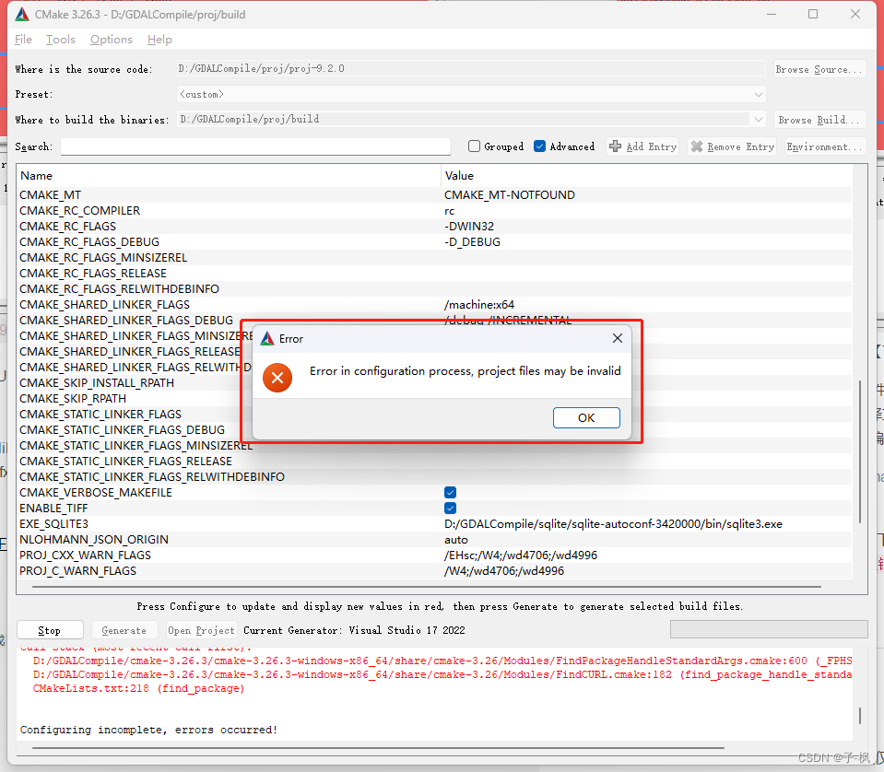Uncheck CMAKE_VERBOSE_MAKEFILE value
This screenshot has height=772, width=884.
449,492
